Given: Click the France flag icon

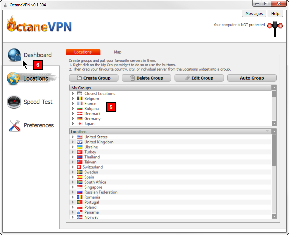Looking at the screenshot, I should (80, 103).
